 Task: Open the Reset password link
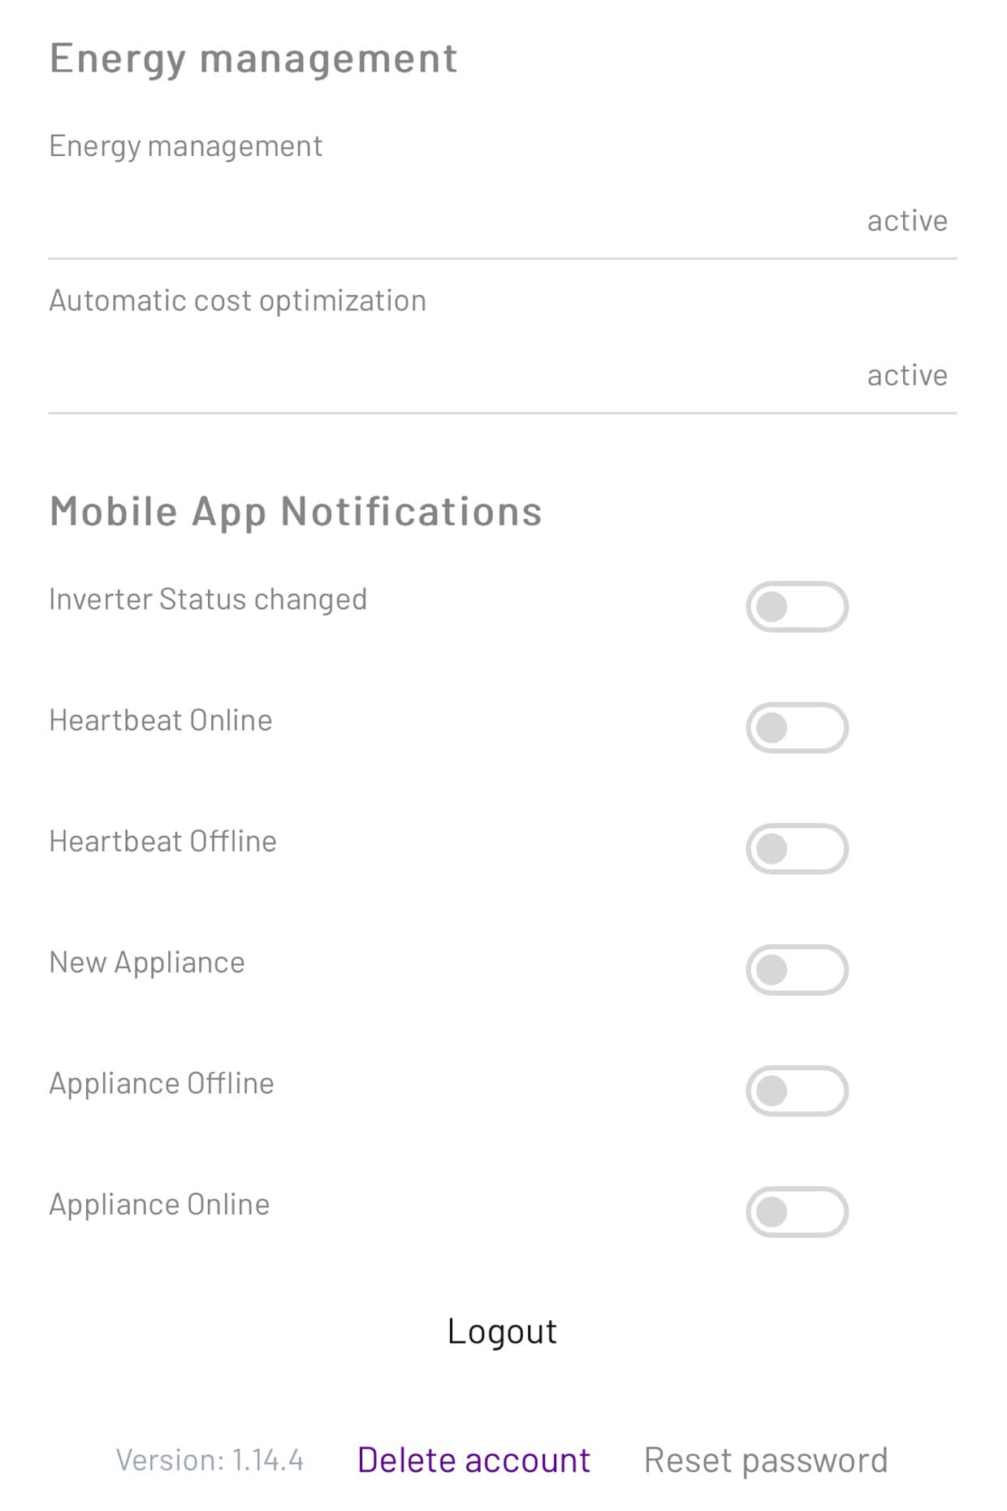click(x=765, y=1460)
